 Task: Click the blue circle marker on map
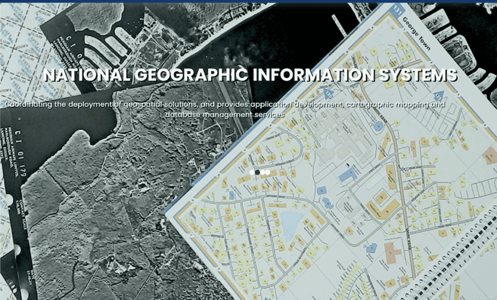click(x=378, y=126)
